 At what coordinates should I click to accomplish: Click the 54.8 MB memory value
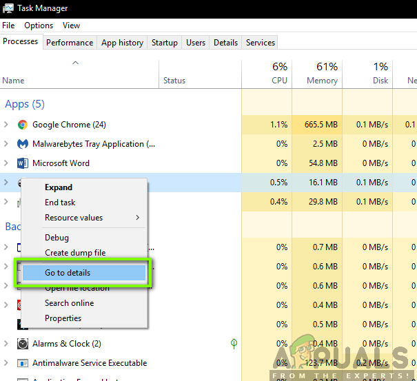click(x=323, y=163)
